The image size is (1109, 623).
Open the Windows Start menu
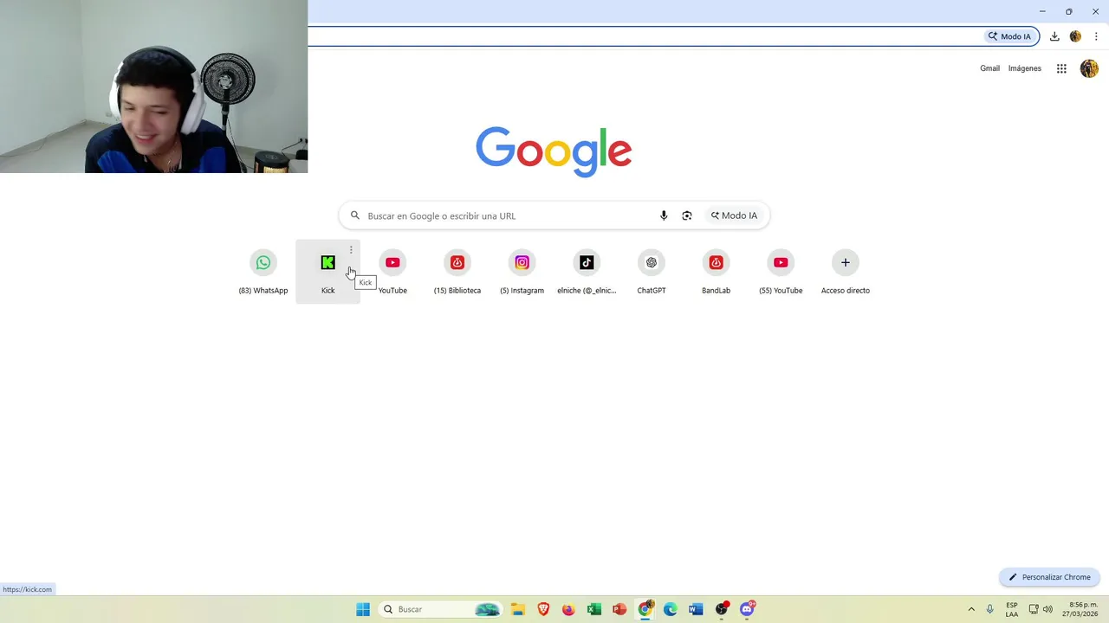363,609
